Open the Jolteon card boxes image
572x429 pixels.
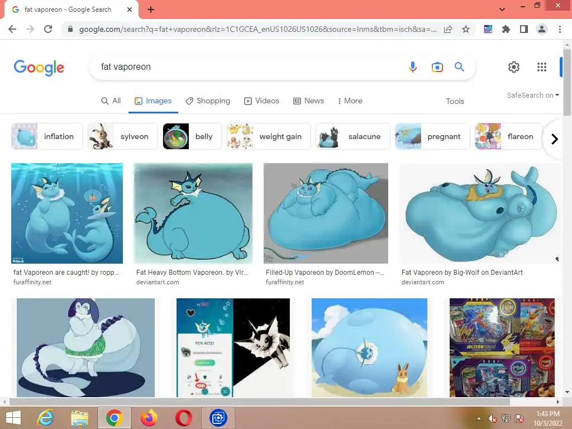(x=502, y=347)
